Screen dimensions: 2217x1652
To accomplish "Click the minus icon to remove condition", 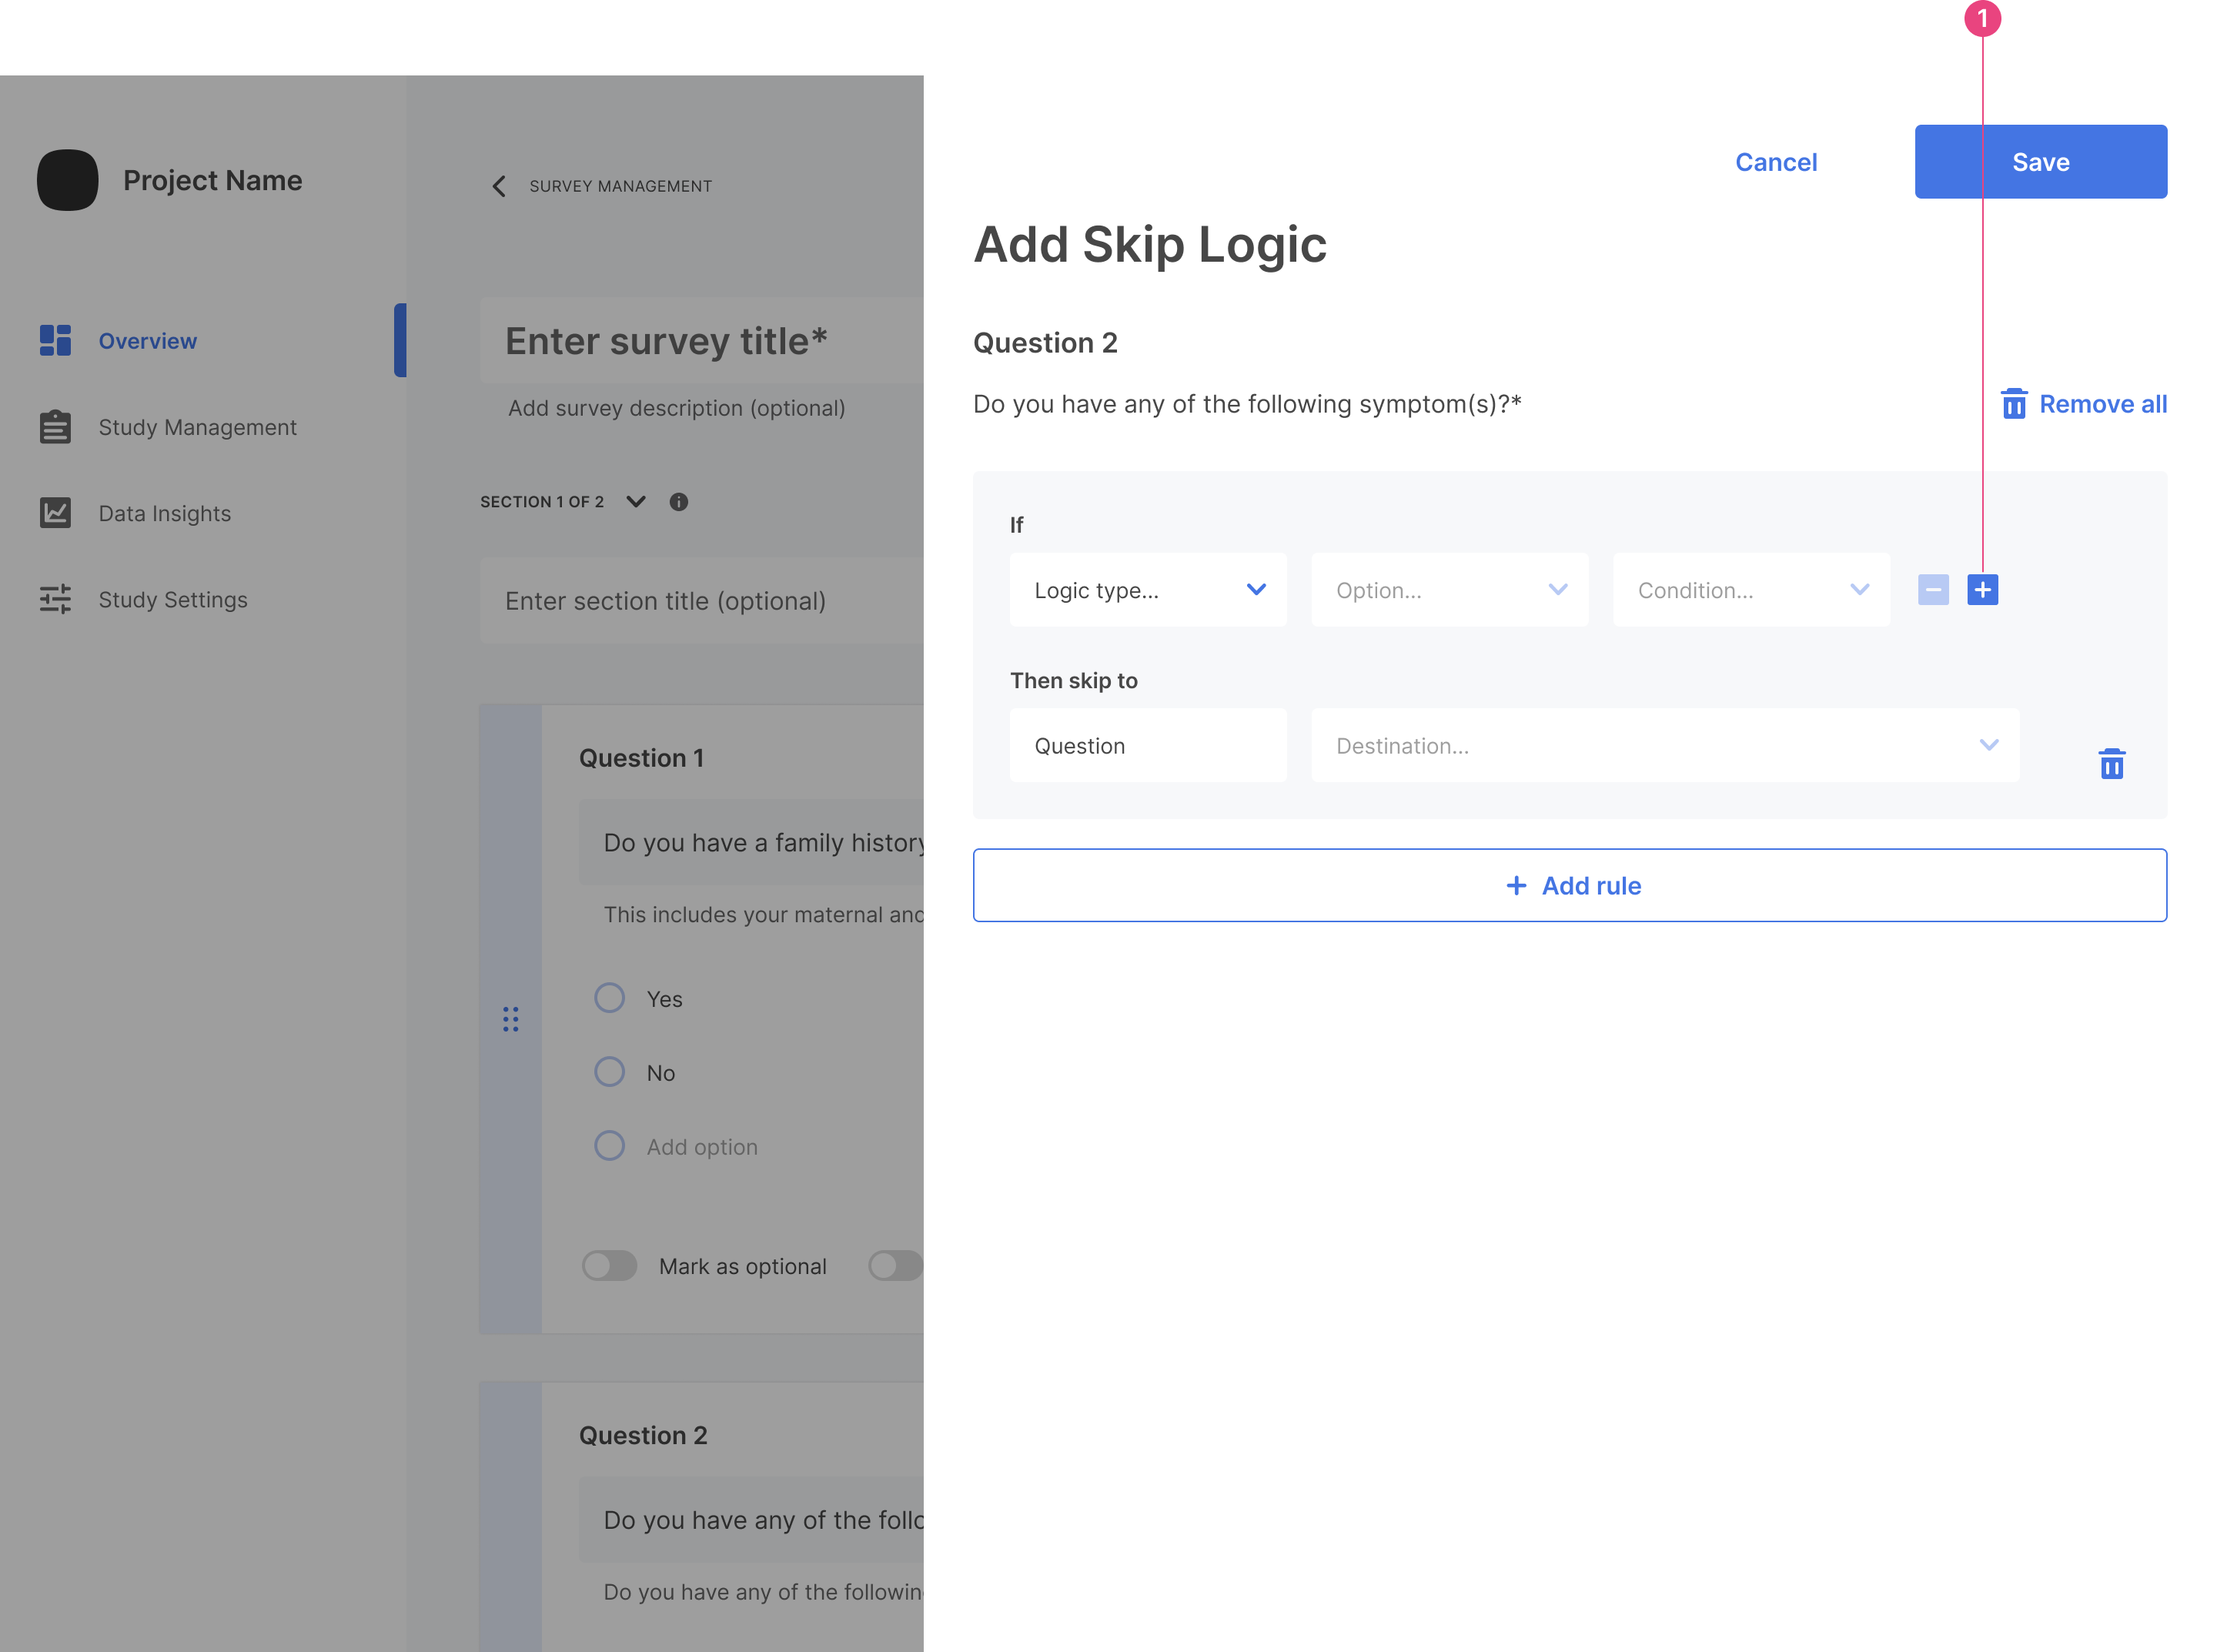I will tap(1933, 590).
